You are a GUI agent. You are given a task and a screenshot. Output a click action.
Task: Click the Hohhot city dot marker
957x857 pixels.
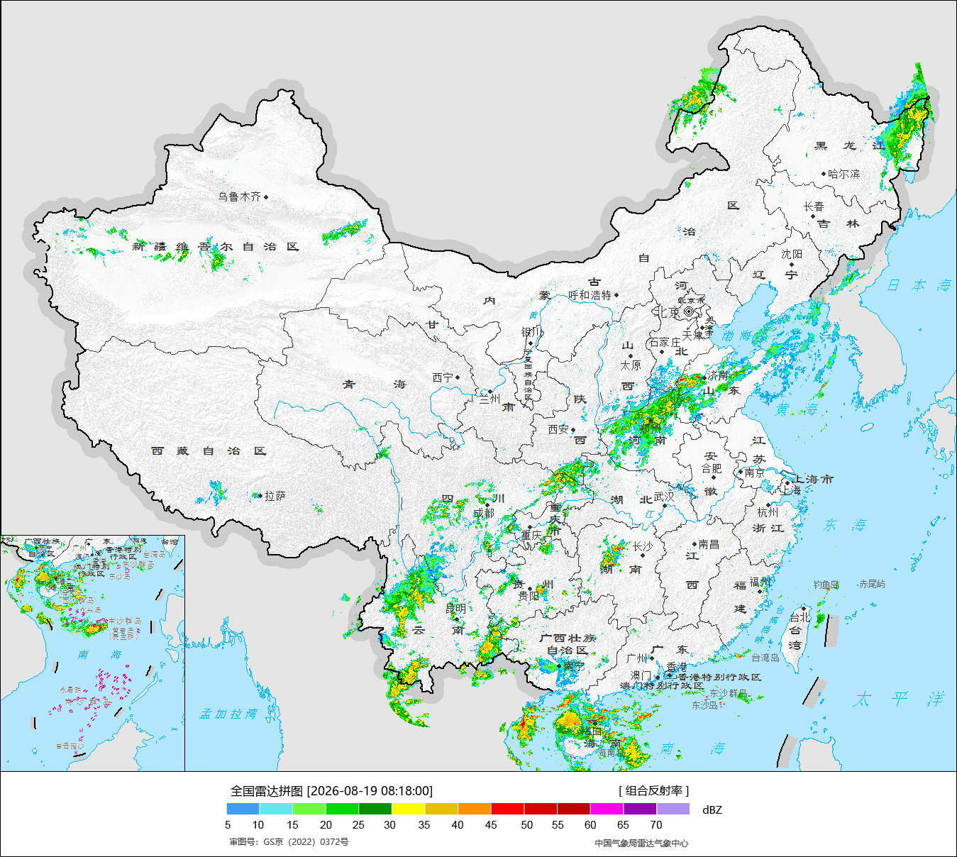pyautogui.click(x=616, y=295)
